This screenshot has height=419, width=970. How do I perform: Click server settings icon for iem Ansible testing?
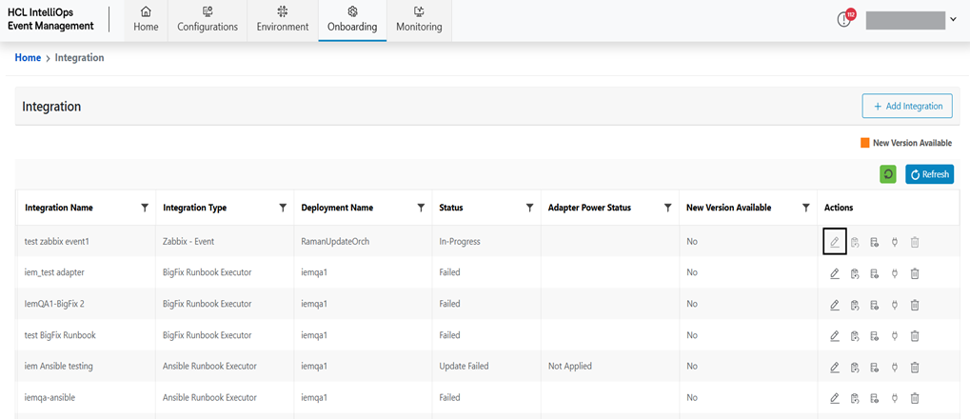(875, 367)
